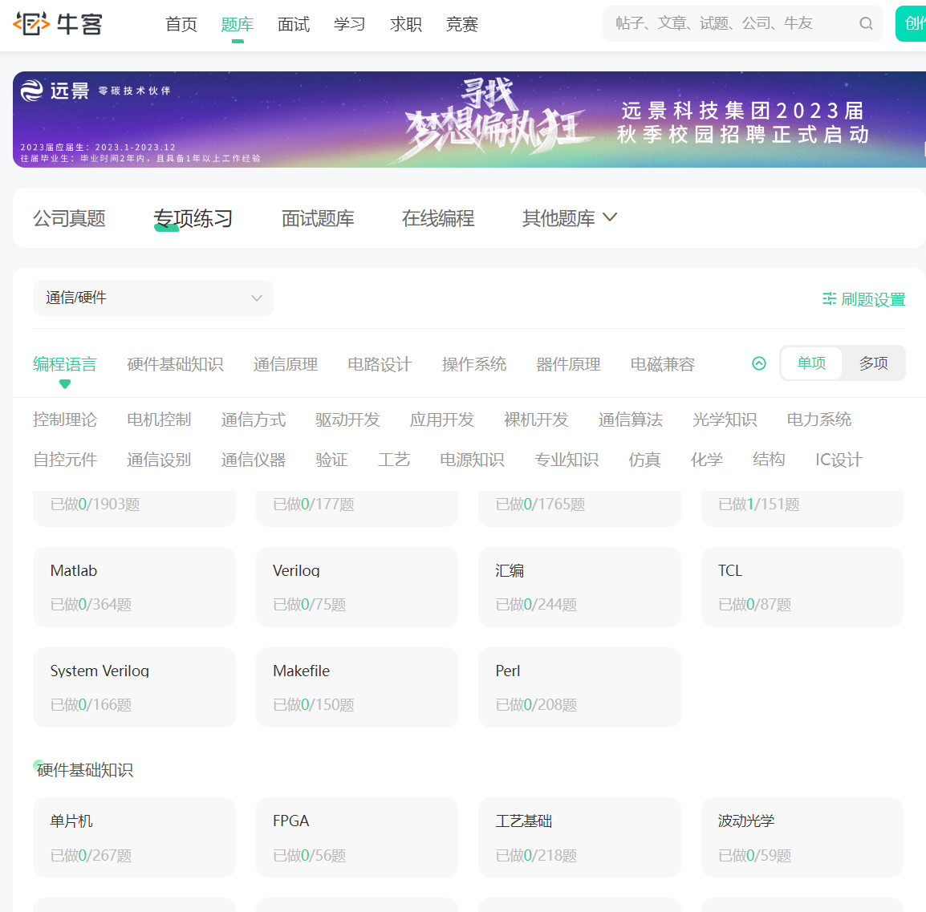Open the Perl practice card
This screenshot has width=926, height=912.
point(579,687)
